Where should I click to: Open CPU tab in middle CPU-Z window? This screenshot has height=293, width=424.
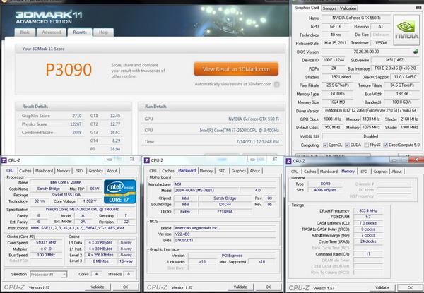[x=153, y=171]
